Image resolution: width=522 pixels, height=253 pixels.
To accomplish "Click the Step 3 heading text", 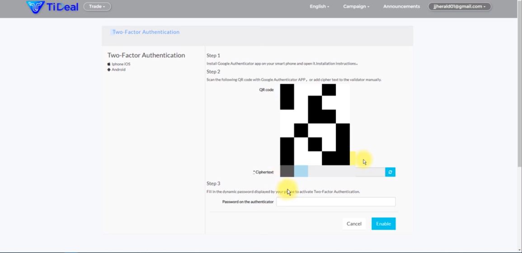I will (x=213, y=183).
